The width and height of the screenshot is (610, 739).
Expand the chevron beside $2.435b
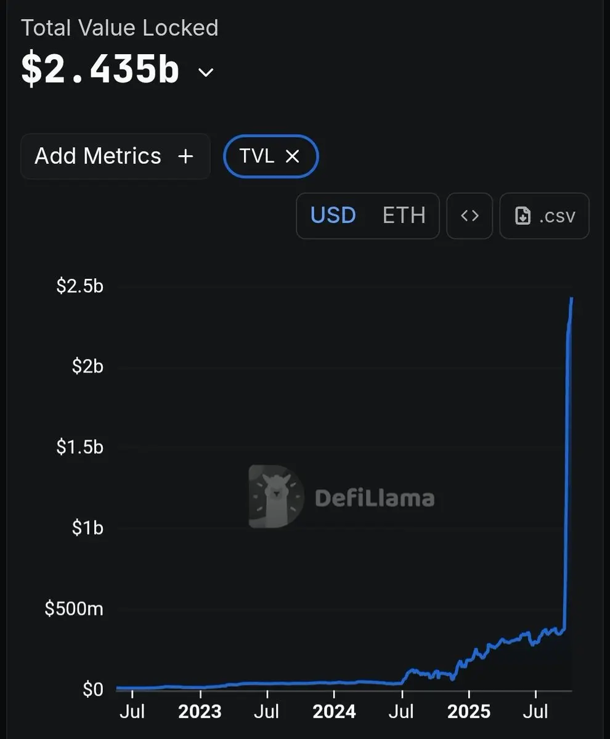[206, 73]
